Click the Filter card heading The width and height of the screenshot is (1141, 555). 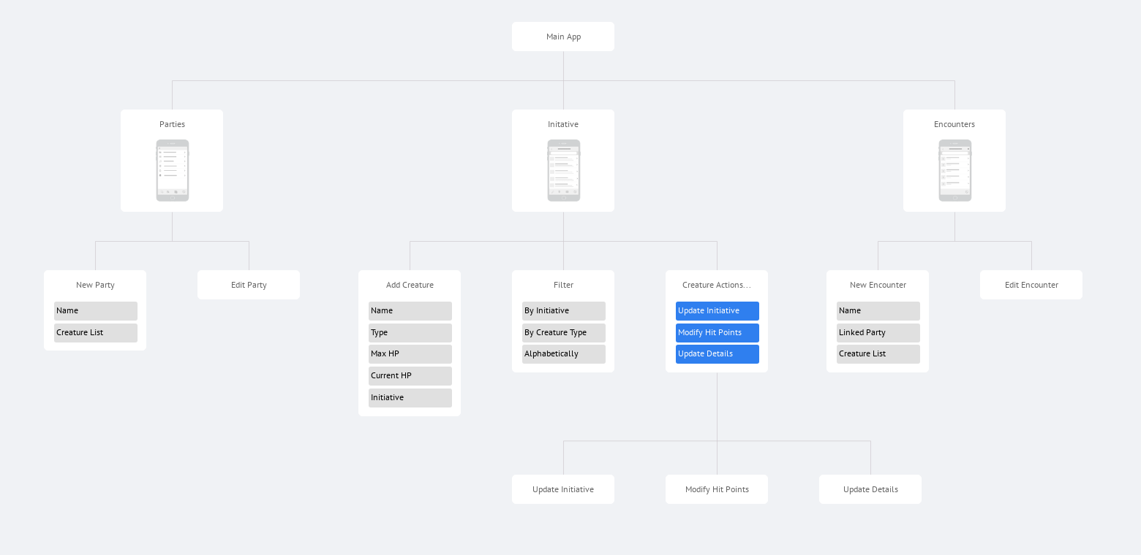point(563,285)
